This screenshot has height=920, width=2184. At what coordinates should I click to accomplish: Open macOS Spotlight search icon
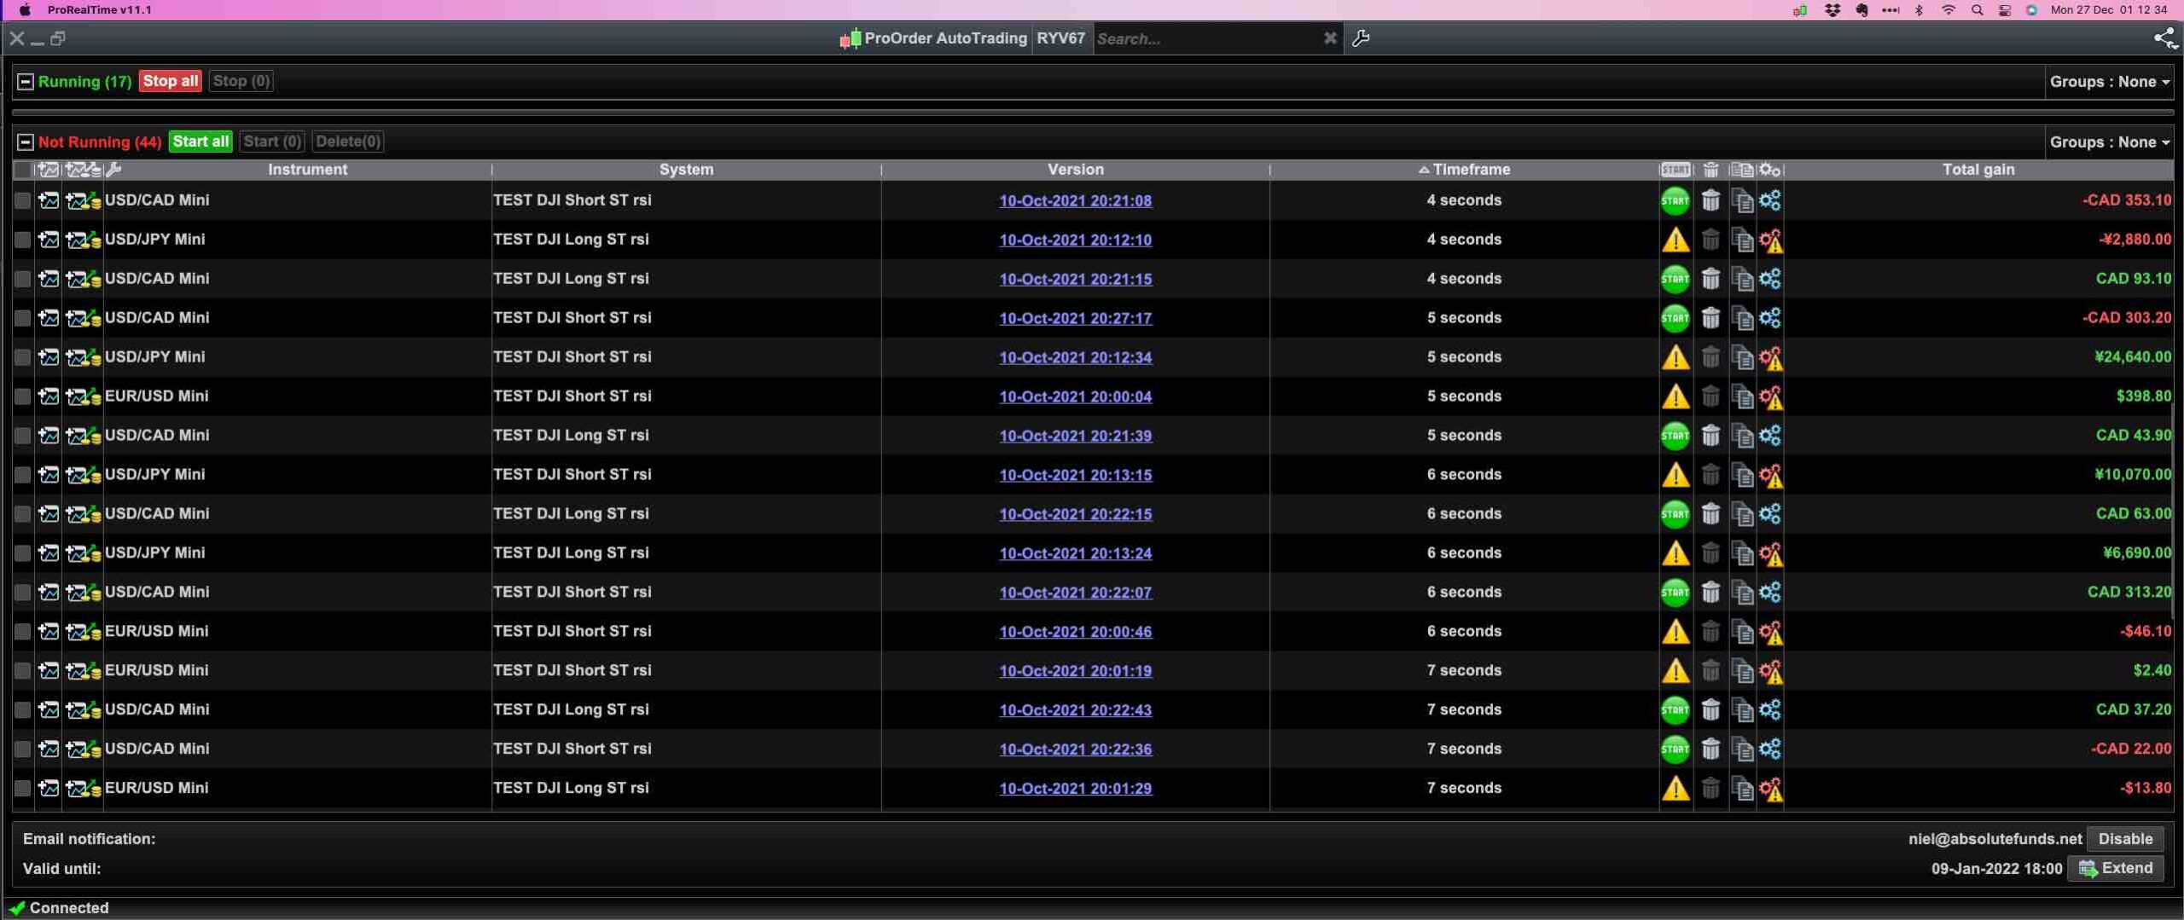tap(1977, 10)
